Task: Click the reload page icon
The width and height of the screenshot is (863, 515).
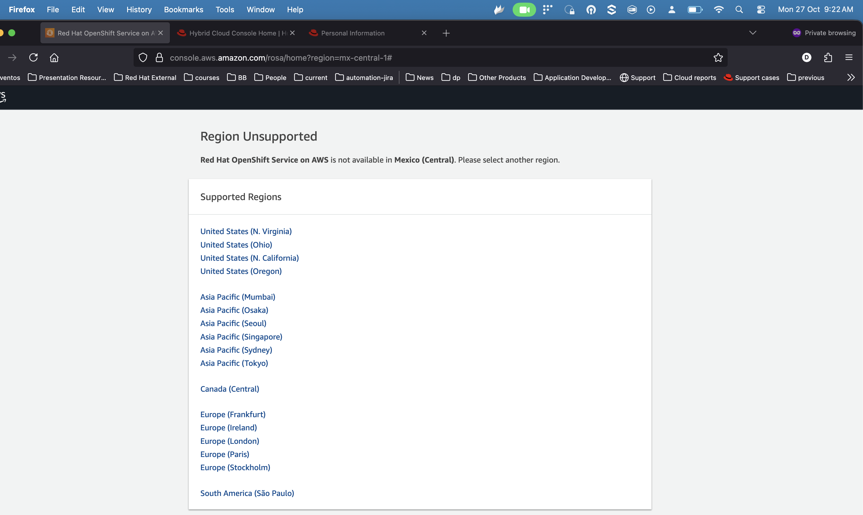Action: [x=33, y=58]
